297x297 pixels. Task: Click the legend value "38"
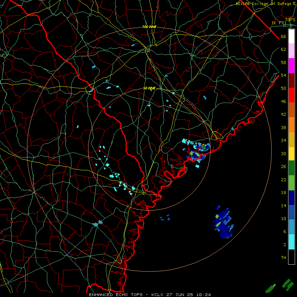click(x=283, y=128)
